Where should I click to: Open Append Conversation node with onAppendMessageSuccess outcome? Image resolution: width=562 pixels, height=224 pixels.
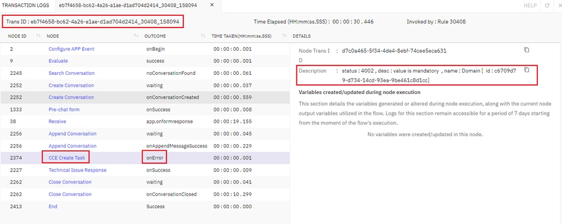[73, 146]
